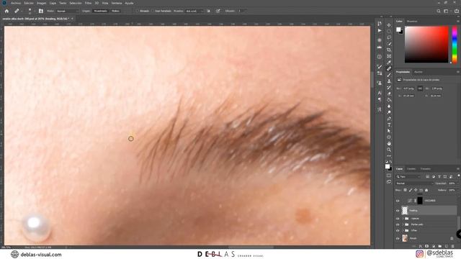Click the foreground color swatch in Color panel
The image size is (461, 259).
click(x=398, y=29)
